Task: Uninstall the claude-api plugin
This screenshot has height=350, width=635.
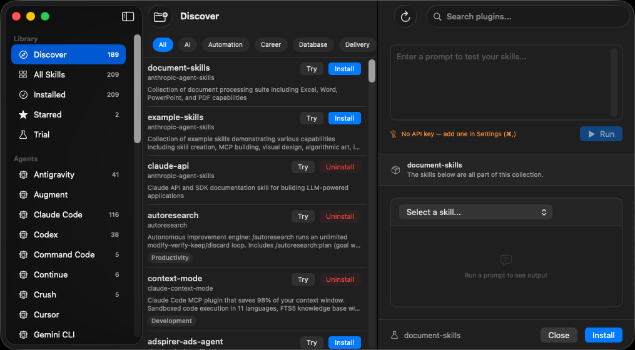Action: click(340, 167)
